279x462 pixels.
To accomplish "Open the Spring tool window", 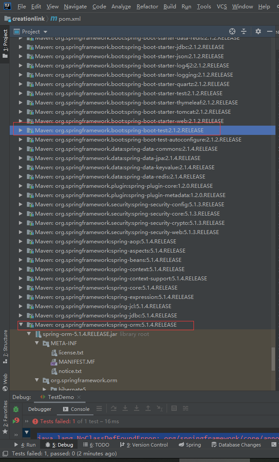I will (x=190, y=445).
